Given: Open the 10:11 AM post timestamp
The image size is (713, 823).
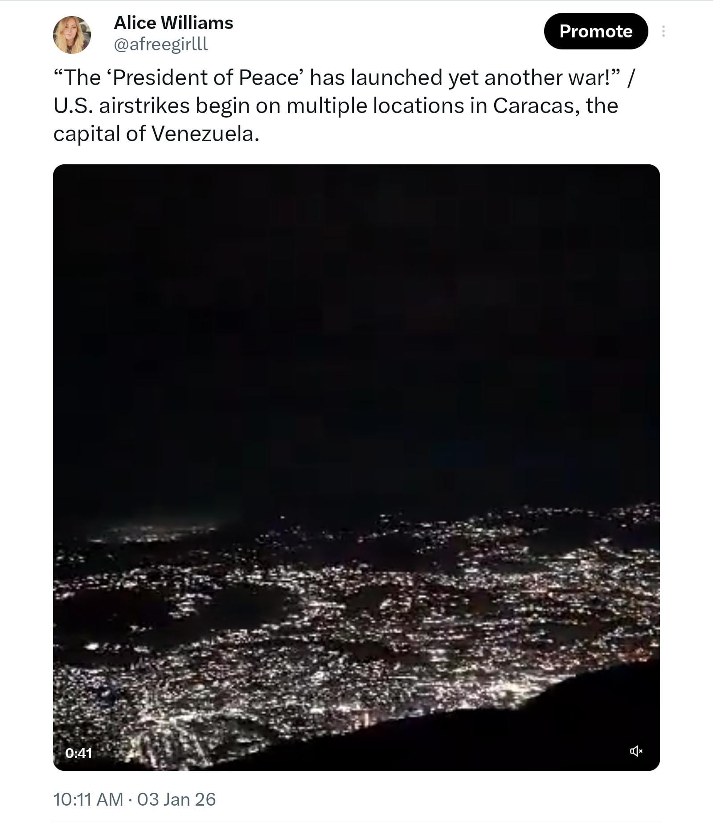Looking at the screenshot, I should tap(88, 799).
